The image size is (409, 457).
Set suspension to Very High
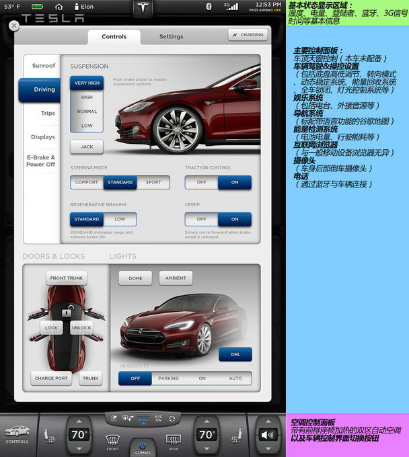[87, 83]
